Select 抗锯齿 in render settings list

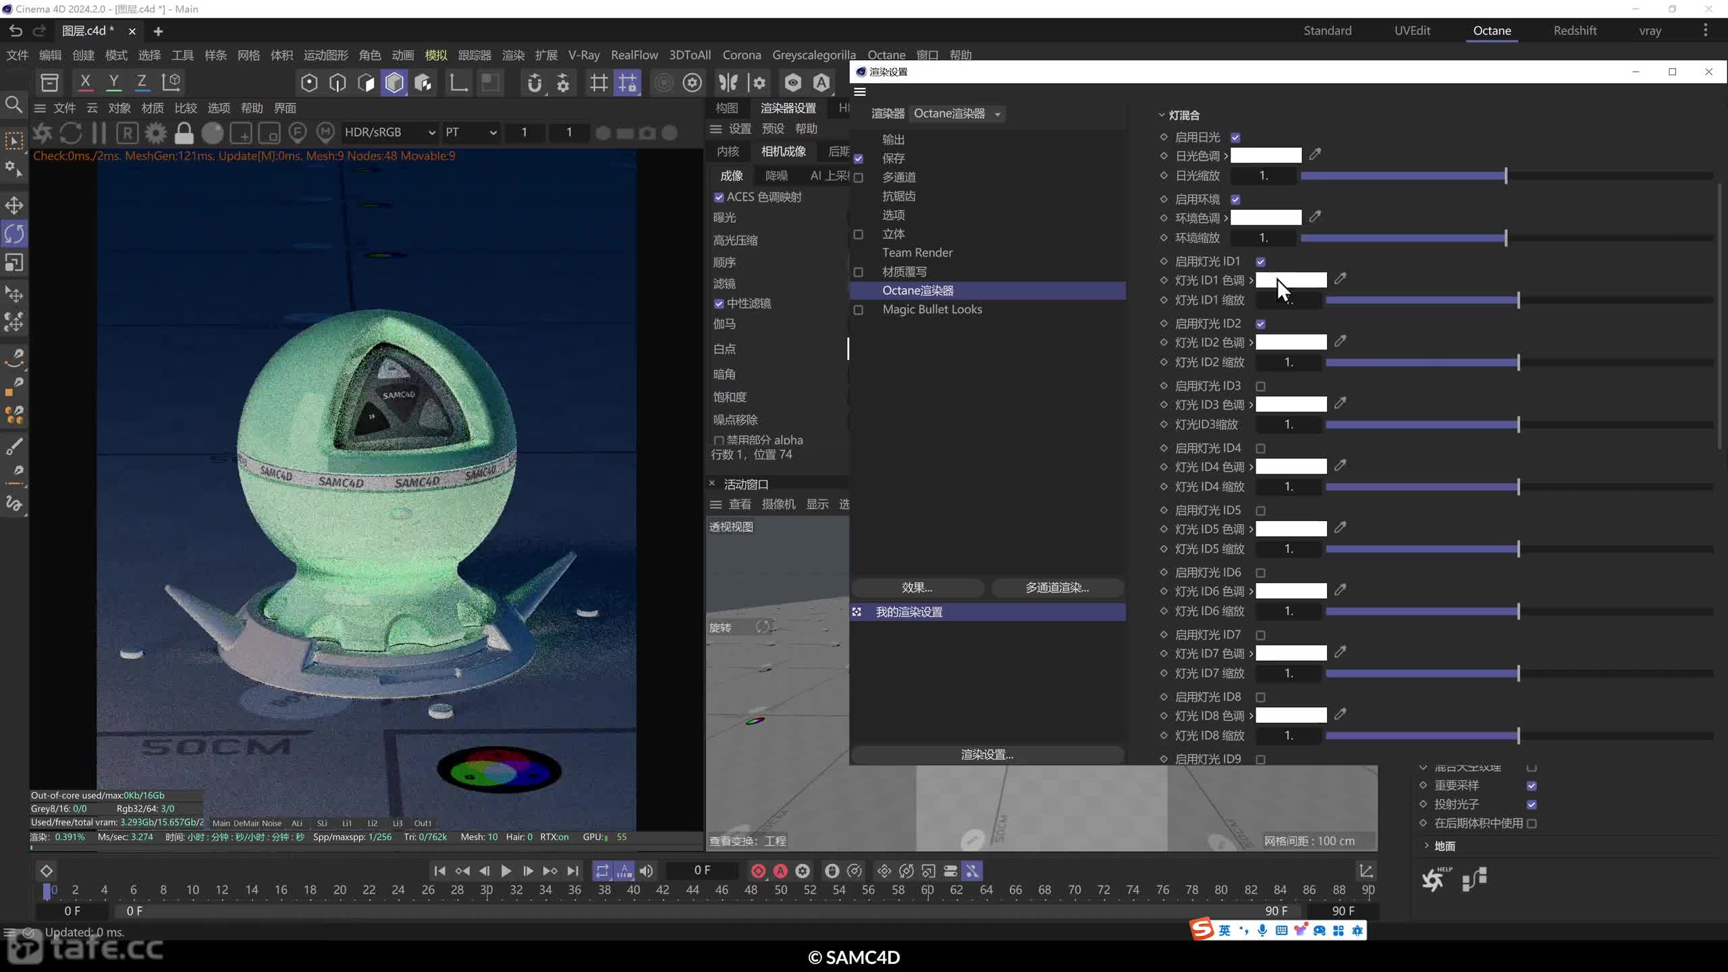[x=899, y=196]
